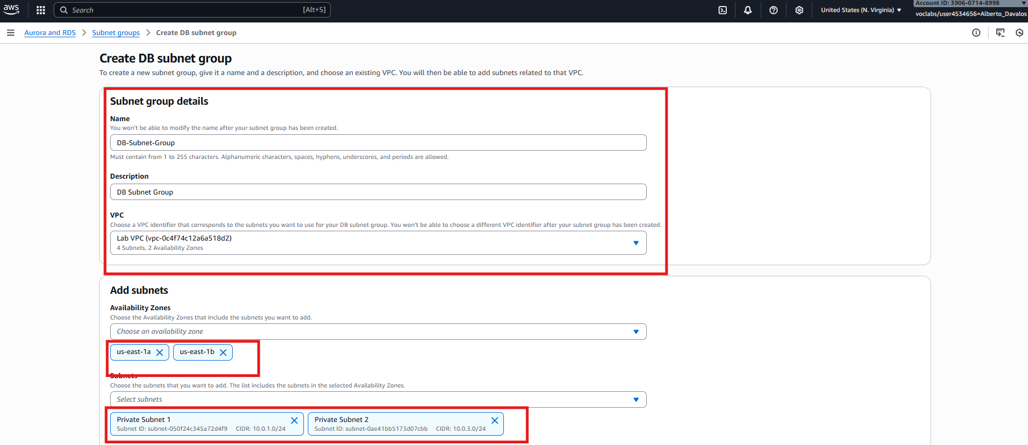Remove Private Subnet 1 from selection
Image resolution: width=1028 pixels, height=445 pixels.
coord(294,420)
